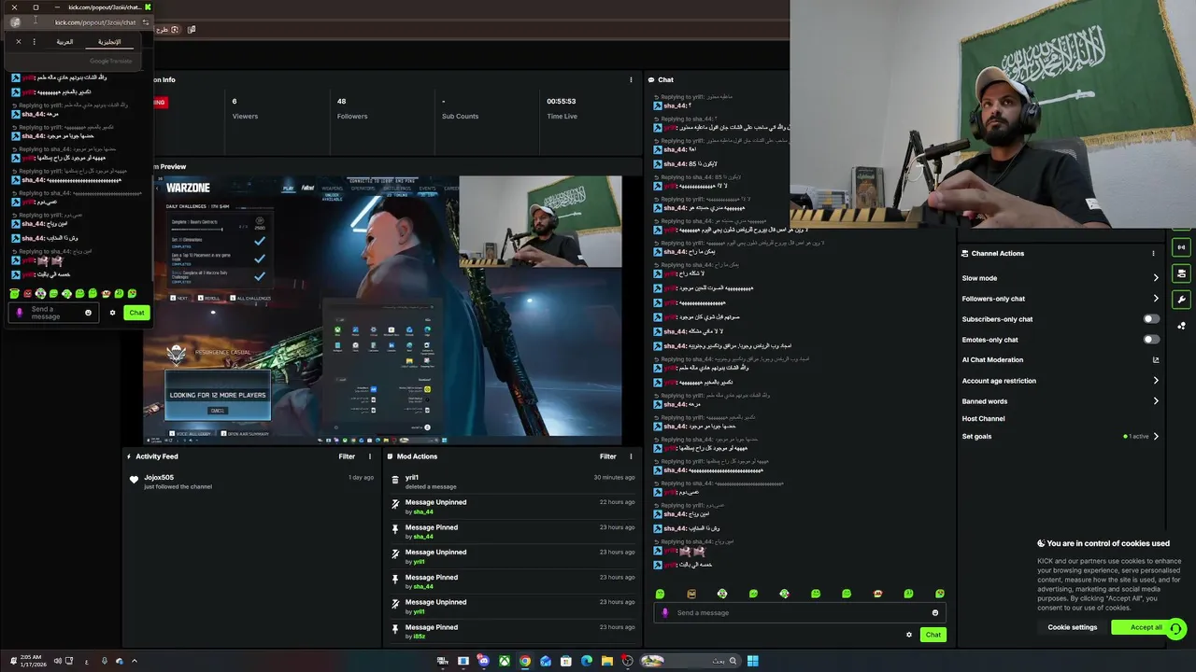Open Session Info three-dot menu
The height and width of the screenshot is (672, 1196).
click(x=631, y=79)
